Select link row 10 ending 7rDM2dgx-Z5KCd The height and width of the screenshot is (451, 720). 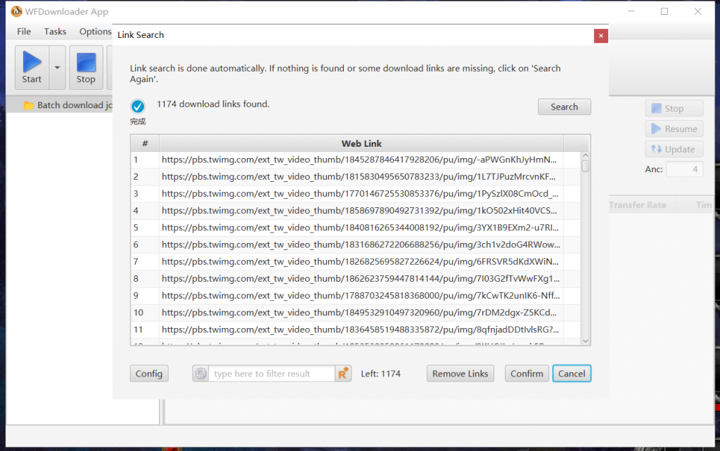point(355,313)
